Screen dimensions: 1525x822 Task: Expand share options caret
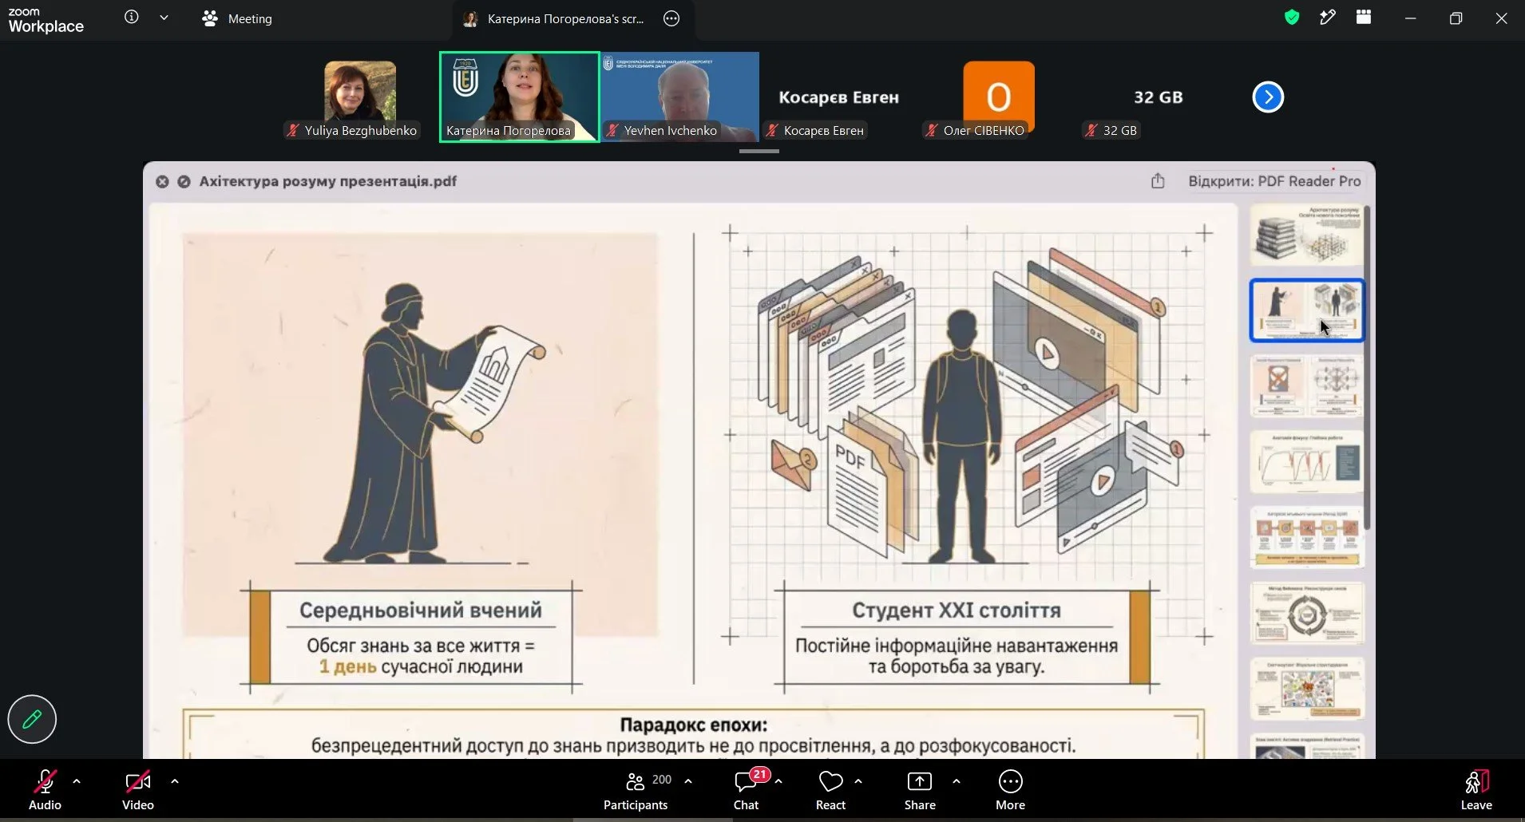click(x=957, y=781)
